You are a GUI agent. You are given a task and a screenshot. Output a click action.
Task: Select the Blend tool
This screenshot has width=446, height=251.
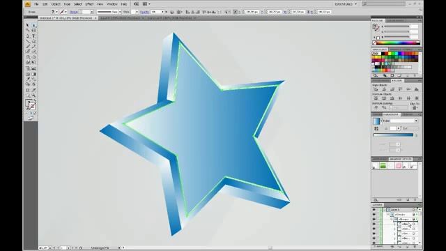[34, 79]
